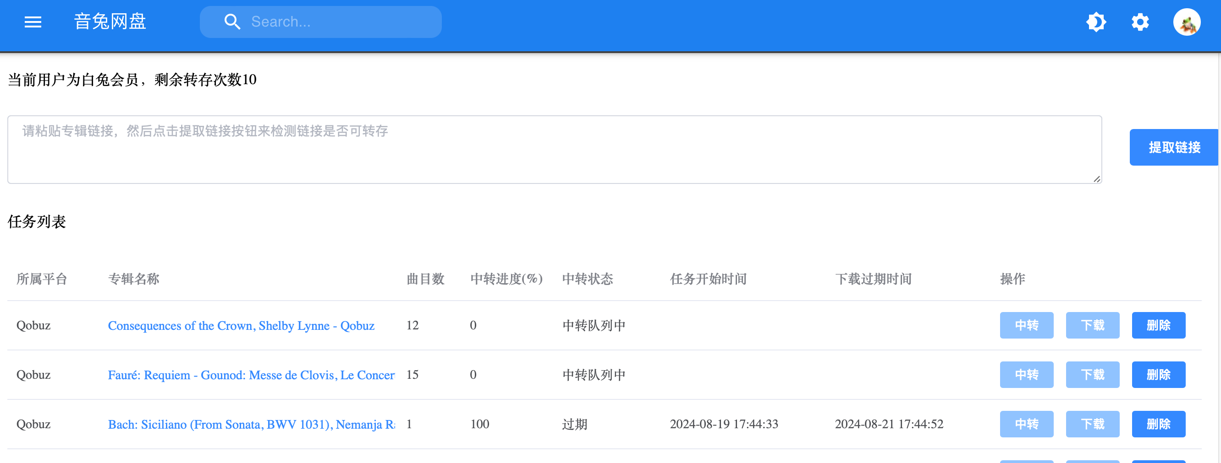Screen dimensions: 1221x463
Task: Open settings gear in header
Action: (1140, 22)
